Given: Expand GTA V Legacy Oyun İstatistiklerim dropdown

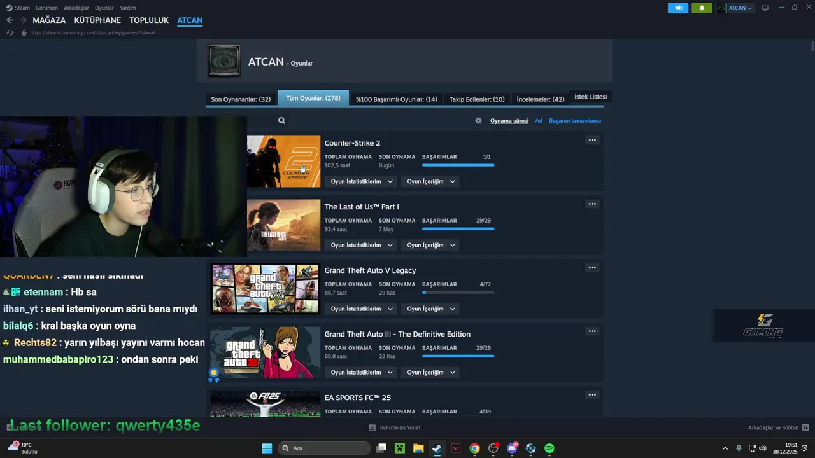Looking at the screenshot, I should [x=361, y=309].
